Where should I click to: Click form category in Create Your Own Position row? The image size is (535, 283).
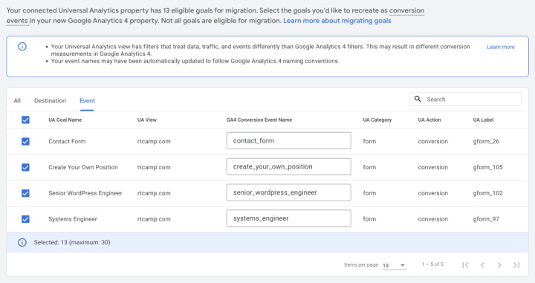[369, 167]
